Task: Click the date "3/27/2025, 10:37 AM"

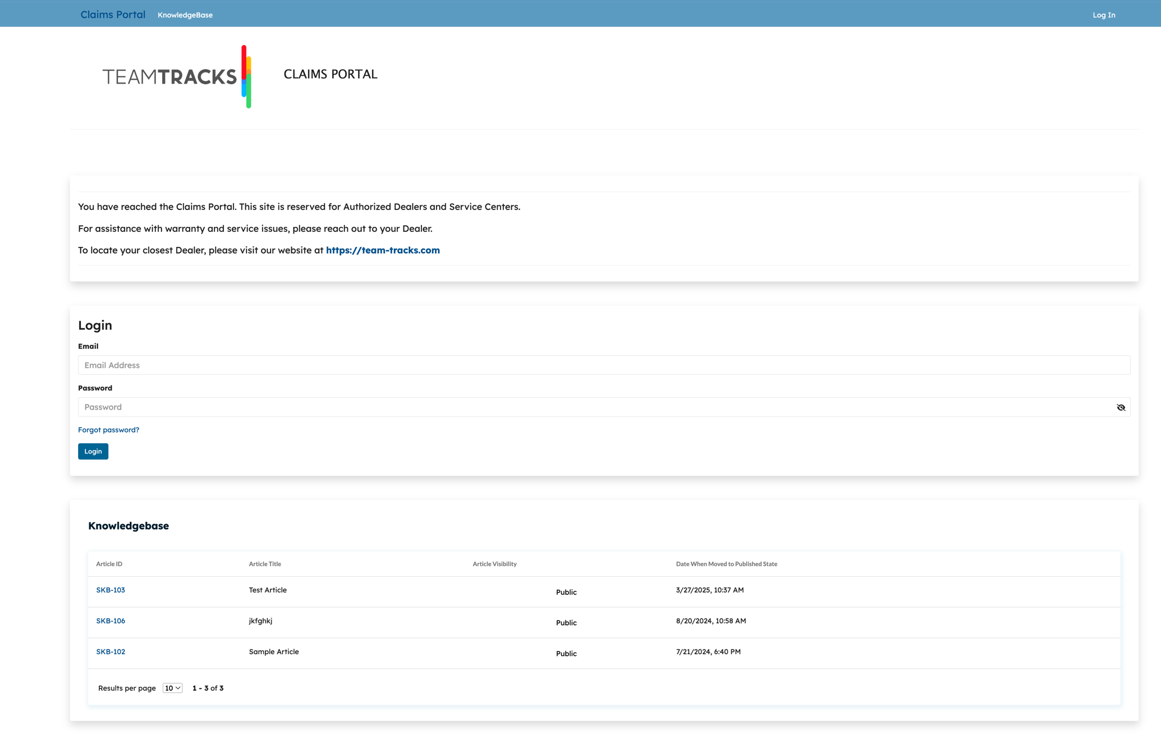Action: tap(710, 590)
